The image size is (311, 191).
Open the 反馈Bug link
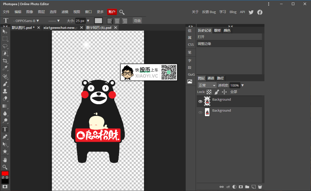pos(209,12)
